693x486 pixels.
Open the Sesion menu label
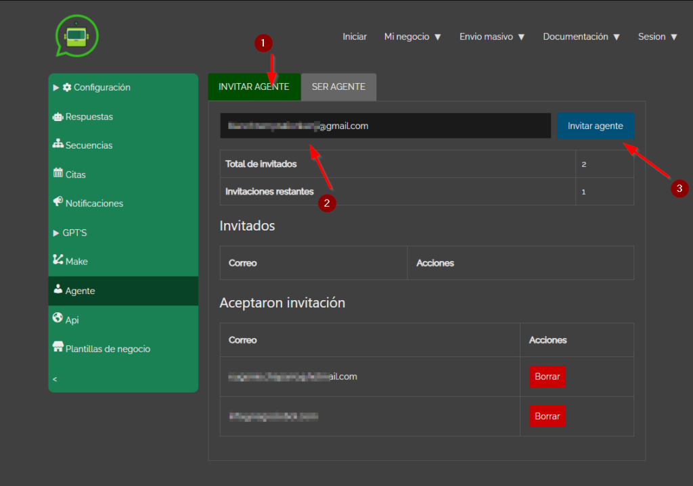652,37
